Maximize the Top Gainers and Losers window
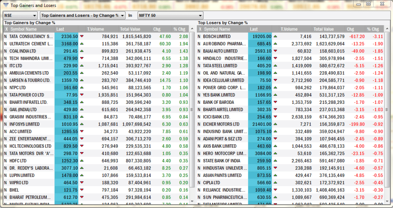This screenshot has height=208, width=393. tap(368, 4)
